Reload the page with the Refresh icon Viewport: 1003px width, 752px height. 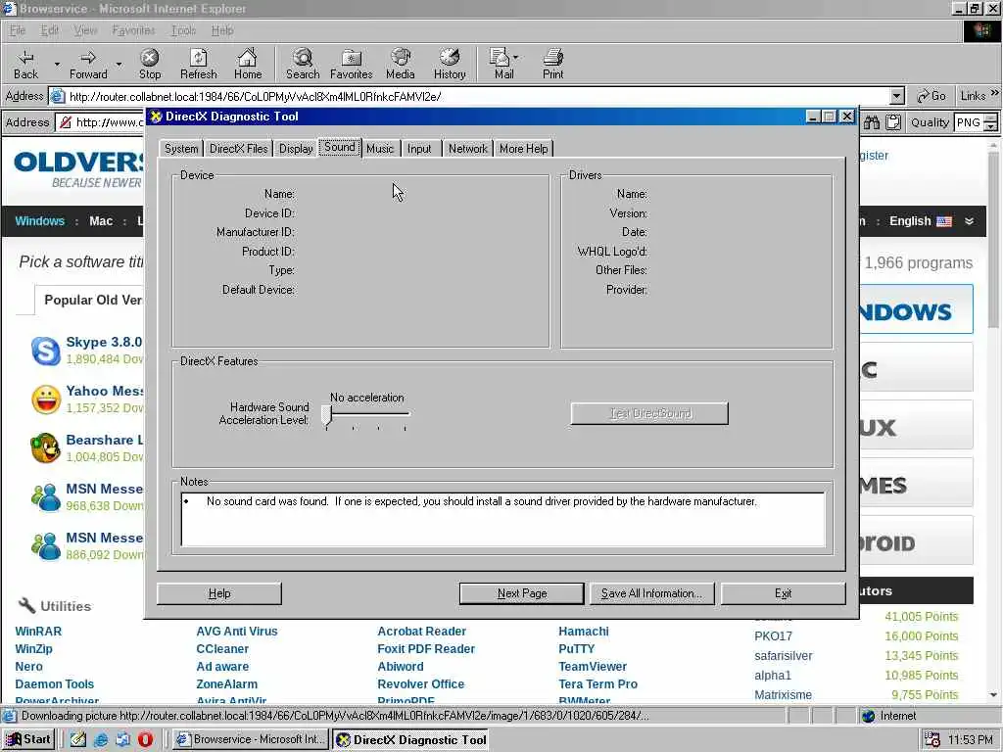(199, 58)
